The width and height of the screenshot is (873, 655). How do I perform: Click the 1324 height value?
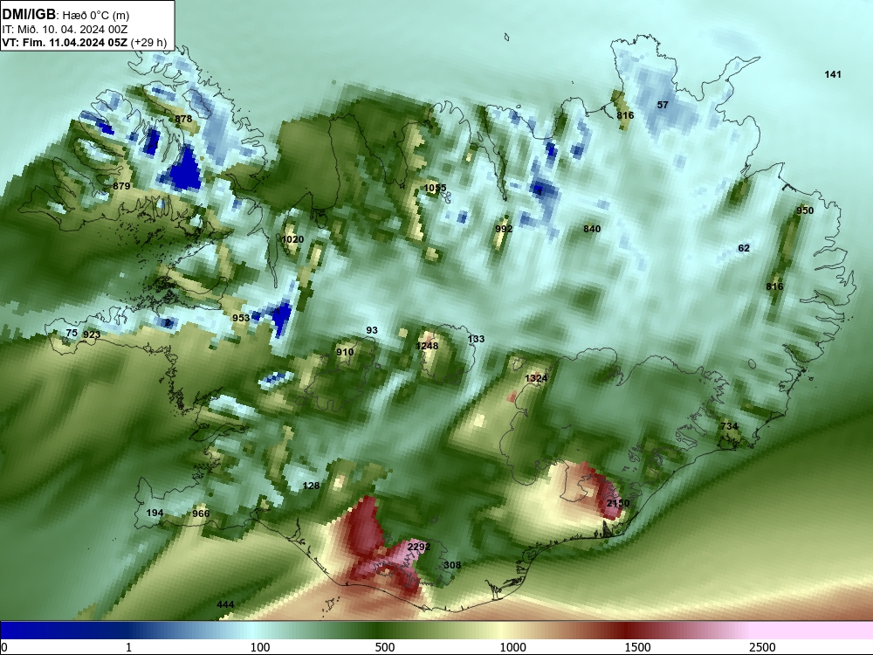click(x=536, y=378)
